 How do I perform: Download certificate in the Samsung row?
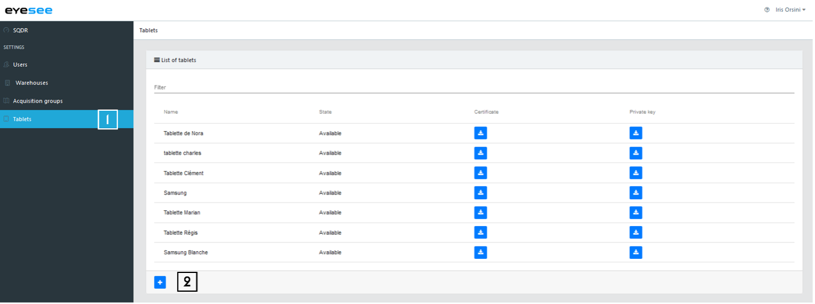point(480,193)
